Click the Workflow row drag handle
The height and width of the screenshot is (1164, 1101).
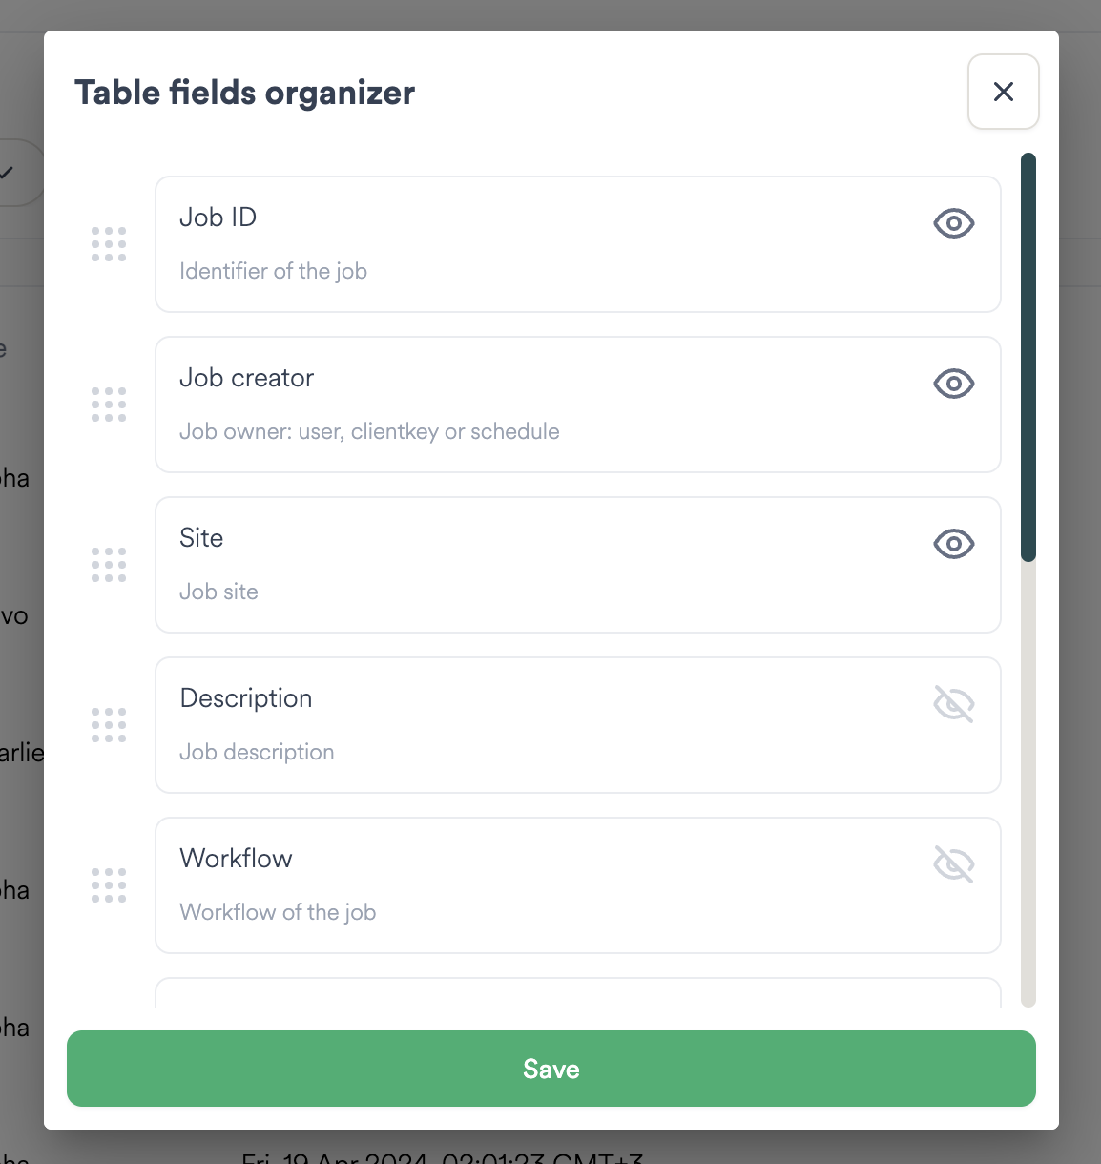point(109,885)
